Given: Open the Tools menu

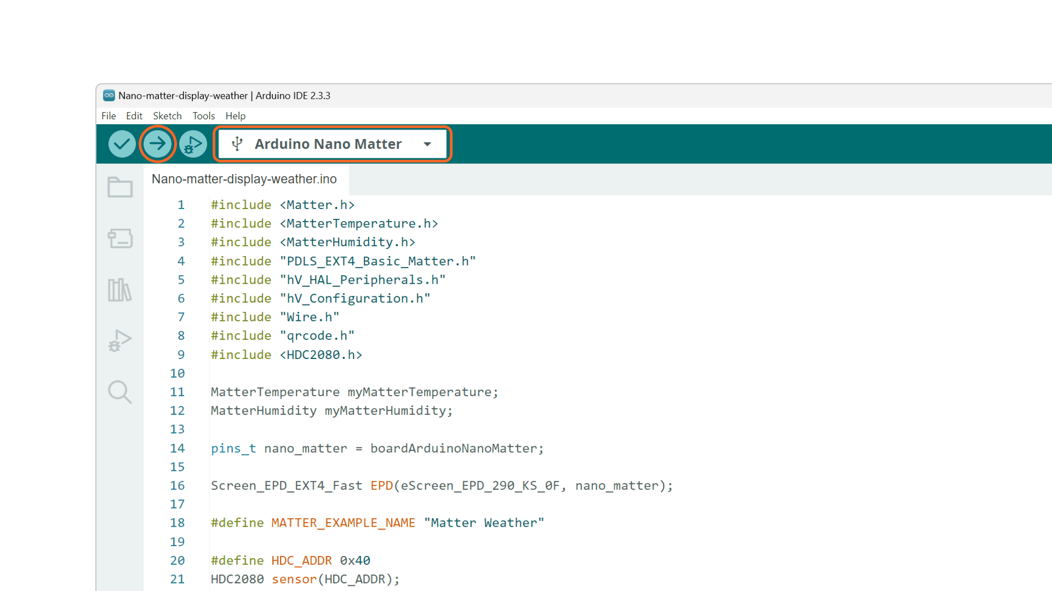Looking at the screenshot, I should point(203,116).
